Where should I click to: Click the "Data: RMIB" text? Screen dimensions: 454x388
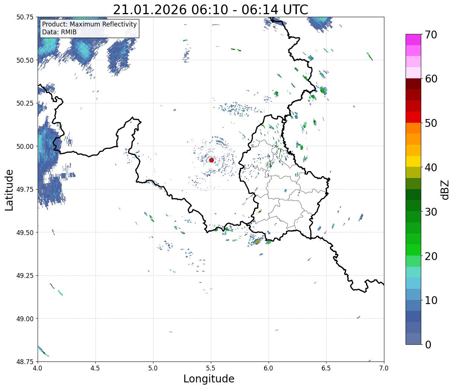[x=59, y=32]
